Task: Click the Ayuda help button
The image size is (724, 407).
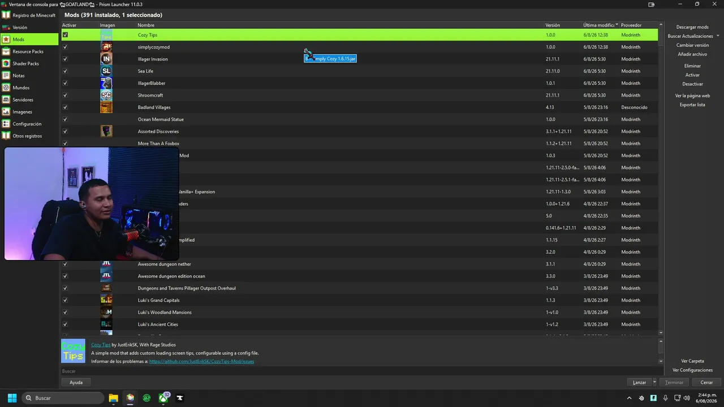Action: [x=76, y=382]
